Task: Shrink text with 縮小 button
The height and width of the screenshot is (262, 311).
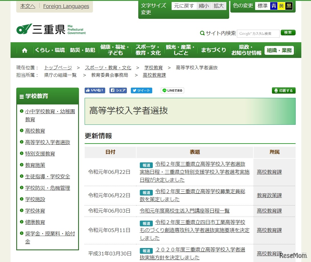Action: (204, 6)
